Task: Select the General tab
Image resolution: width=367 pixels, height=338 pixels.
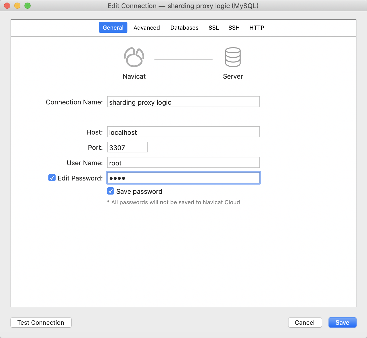Action: (x=113, y=27)
